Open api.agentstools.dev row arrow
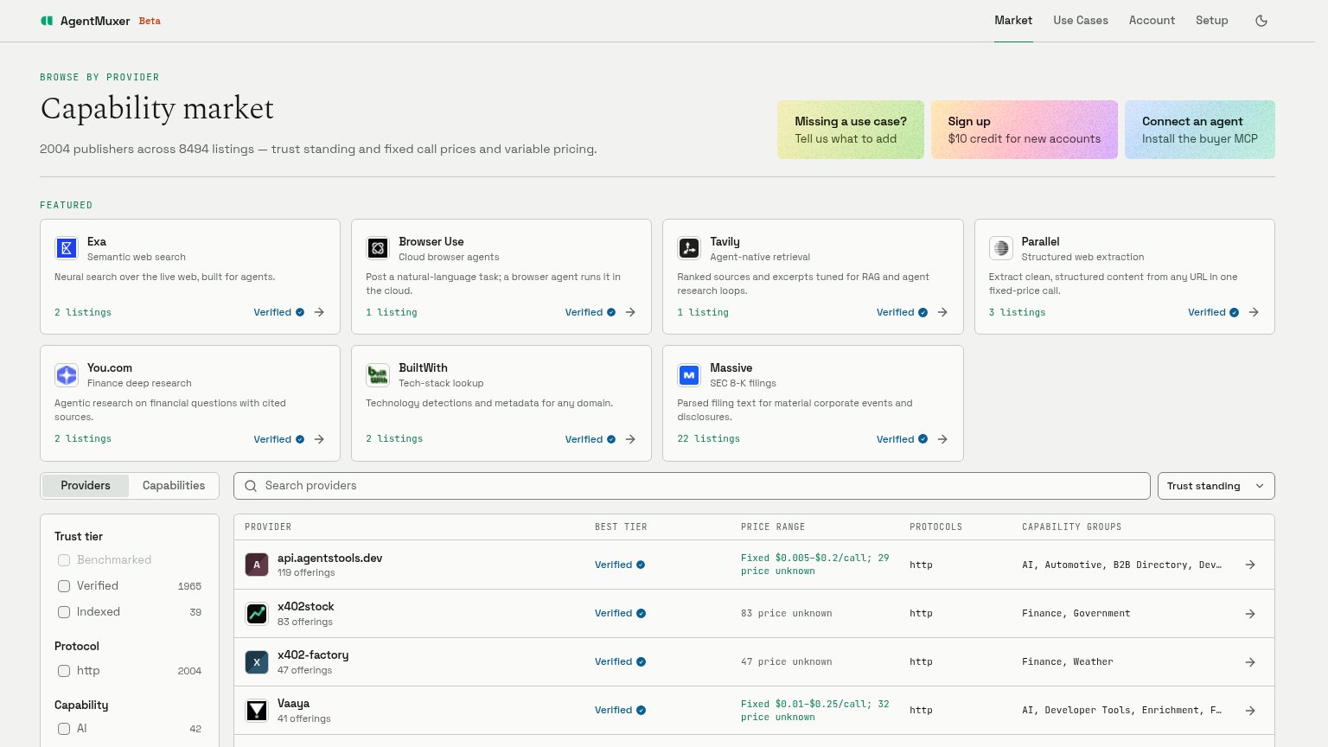 point(1250,565)
